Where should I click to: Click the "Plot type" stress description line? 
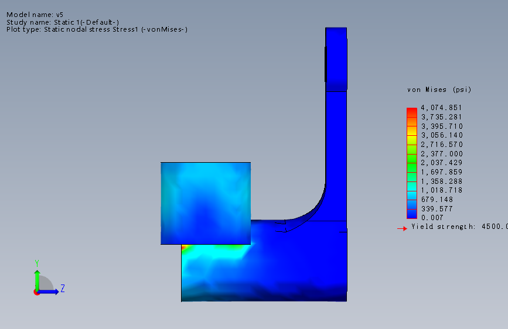97,29
